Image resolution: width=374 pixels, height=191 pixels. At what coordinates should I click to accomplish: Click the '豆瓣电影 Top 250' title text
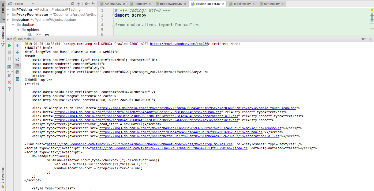pos(38,80)
